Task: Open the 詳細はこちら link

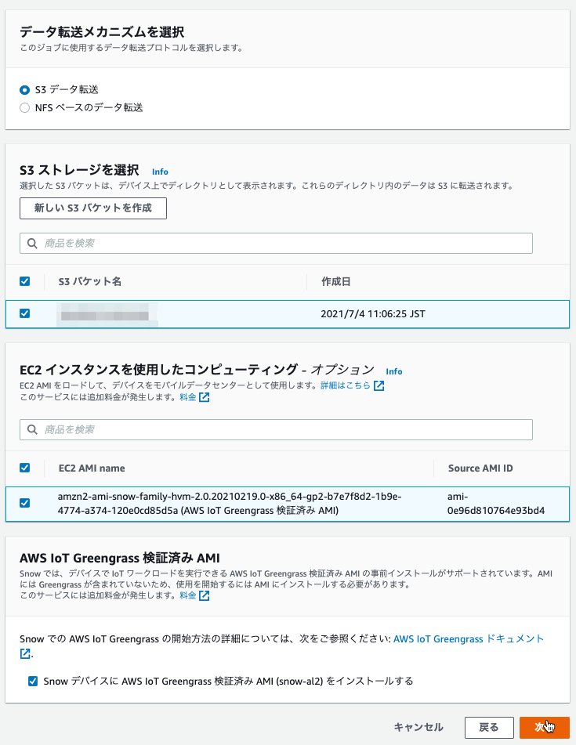Action: point(346,385)
